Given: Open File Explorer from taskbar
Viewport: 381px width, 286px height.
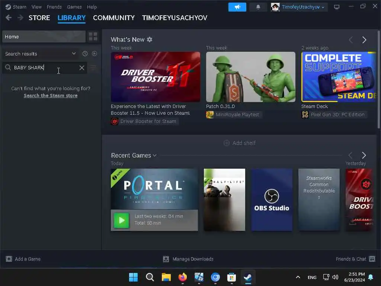Looking at the screenshot, I should coord(166,277).
